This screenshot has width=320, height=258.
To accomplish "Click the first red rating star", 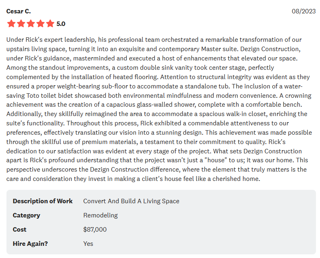I will [11, 24].
